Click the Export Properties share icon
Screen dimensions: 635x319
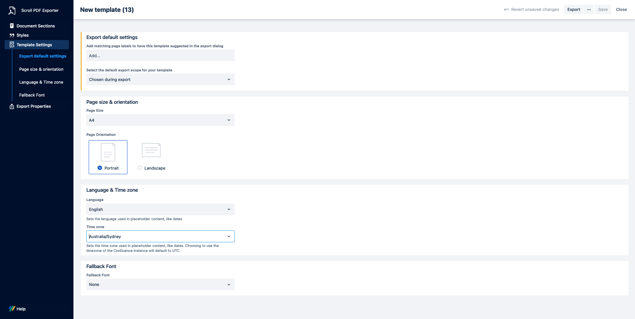(x=12, y=106)
